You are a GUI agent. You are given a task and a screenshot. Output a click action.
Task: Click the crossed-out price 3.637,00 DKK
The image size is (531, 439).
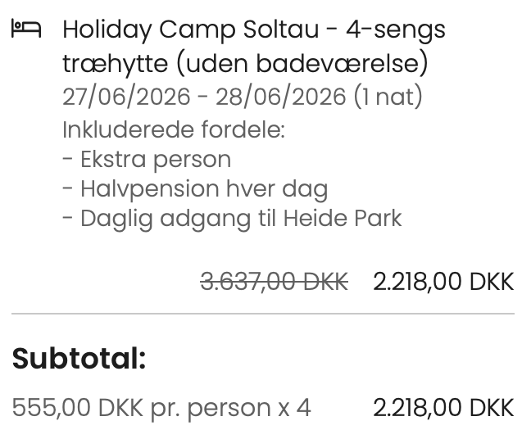[x=274, y=282]
